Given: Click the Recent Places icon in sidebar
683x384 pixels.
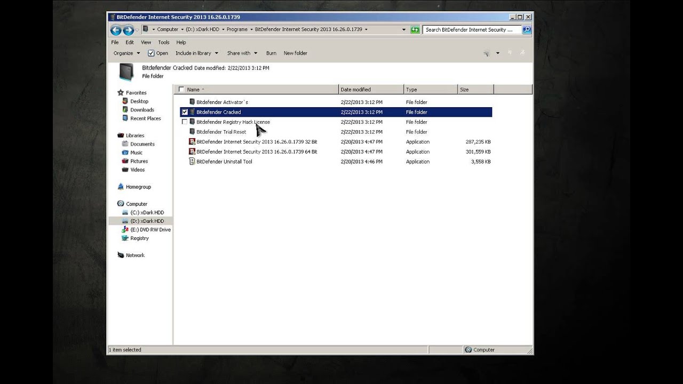Looking at the screenshot, I should (x=125, y=118).
